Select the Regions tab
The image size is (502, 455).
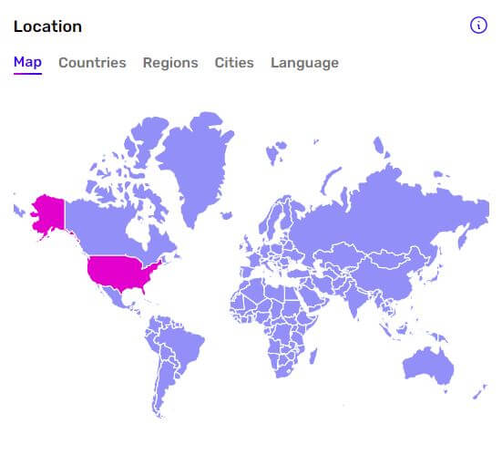coord(170,63)
